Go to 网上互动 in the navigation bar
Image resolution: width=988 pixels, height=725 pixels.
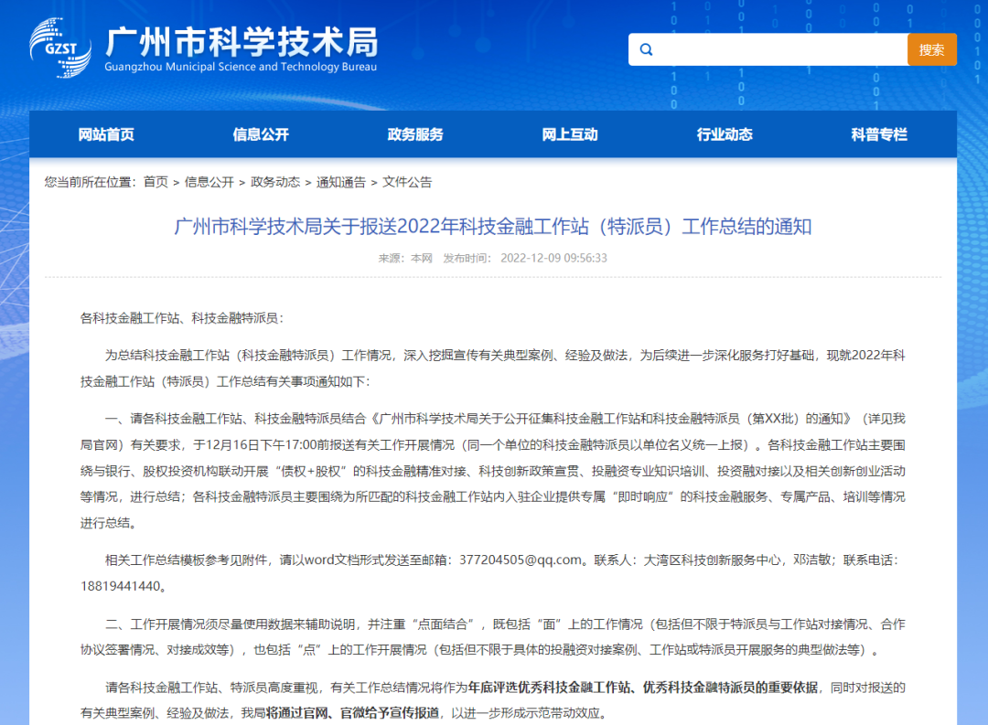pyautogui.click(x=570, y=134)
